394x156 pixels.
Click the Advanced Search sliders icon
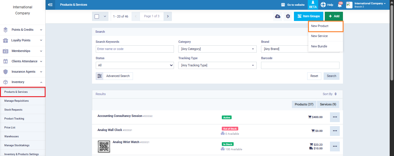tap(100, 76)
